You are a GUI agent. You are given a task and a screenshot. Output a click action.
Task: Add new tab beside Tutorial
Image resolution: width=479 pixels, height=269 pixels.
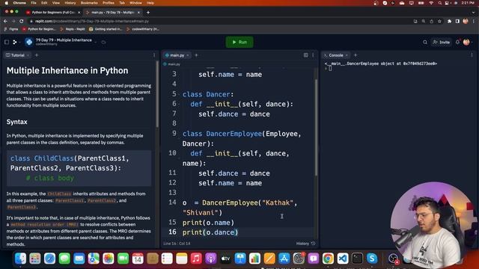coord(37,55)
